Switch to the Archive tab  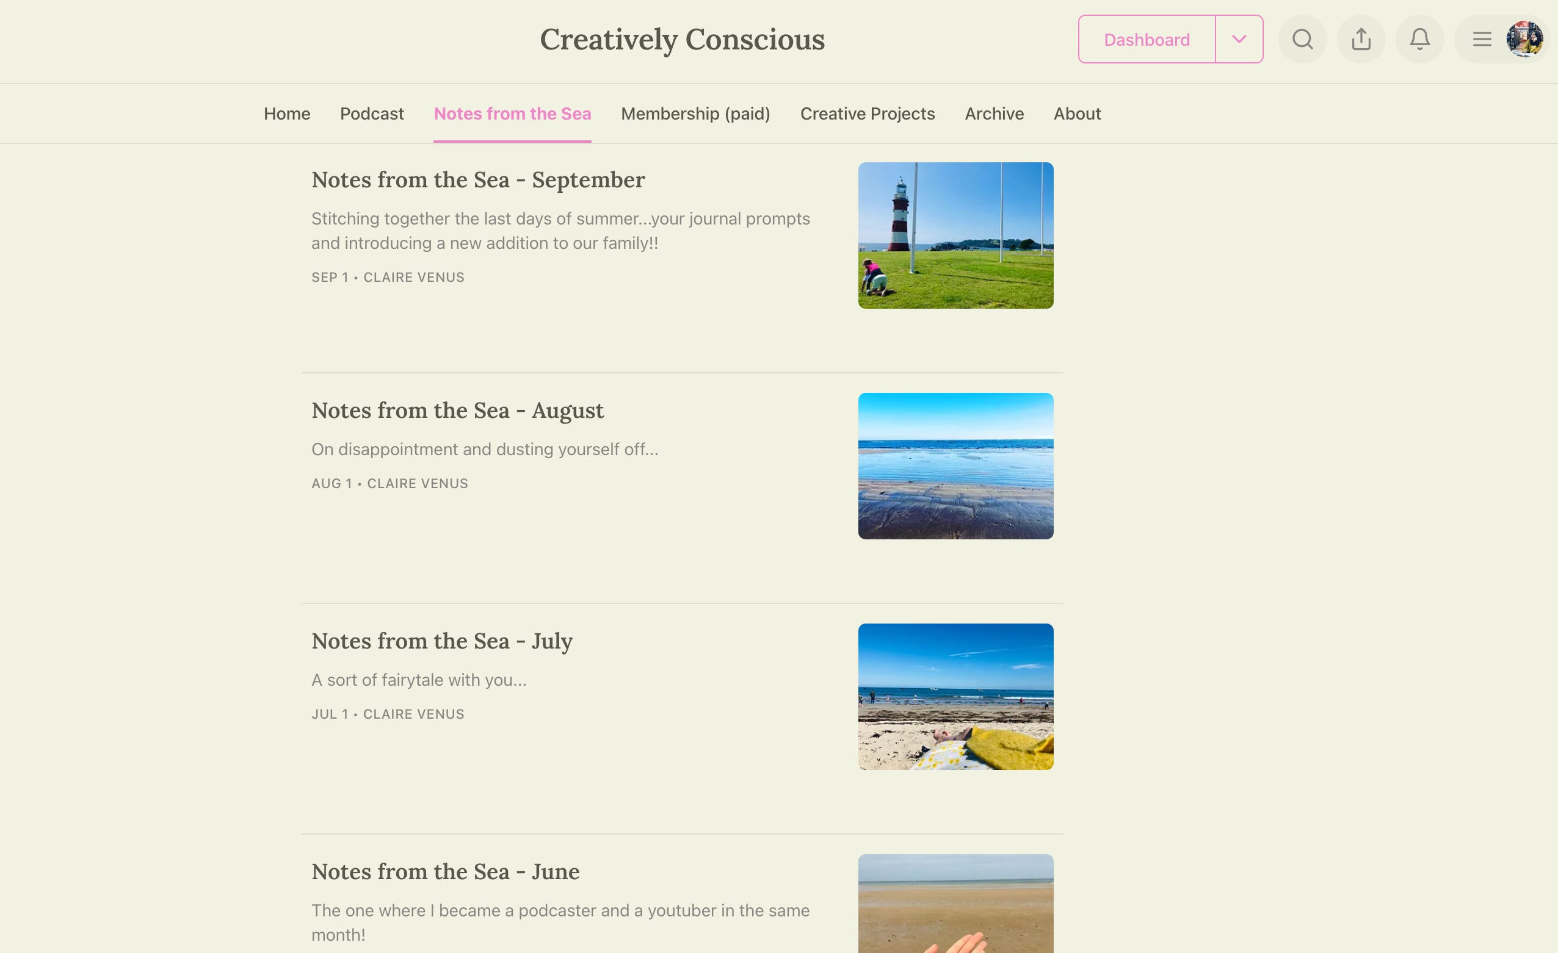coord(994,113)
